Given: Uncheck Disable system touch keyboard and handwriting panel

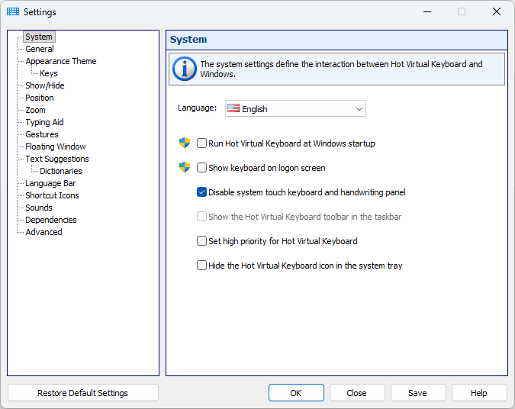Looking at the screenshot, I should coord(201,192).
